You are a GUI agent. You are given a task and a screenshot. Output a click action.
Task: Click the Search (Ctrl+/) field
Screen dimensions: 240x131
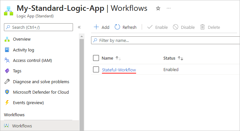[38, 27]
